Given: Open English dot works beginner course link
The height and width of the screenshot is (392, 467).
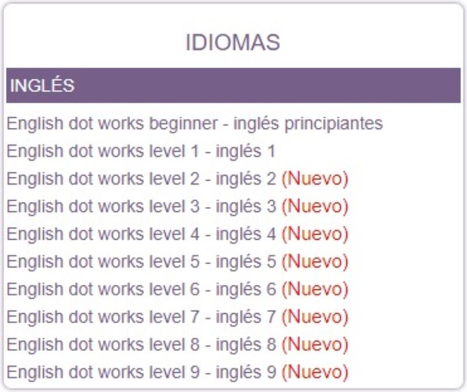Looking at the screenshot, I should 194,124.
